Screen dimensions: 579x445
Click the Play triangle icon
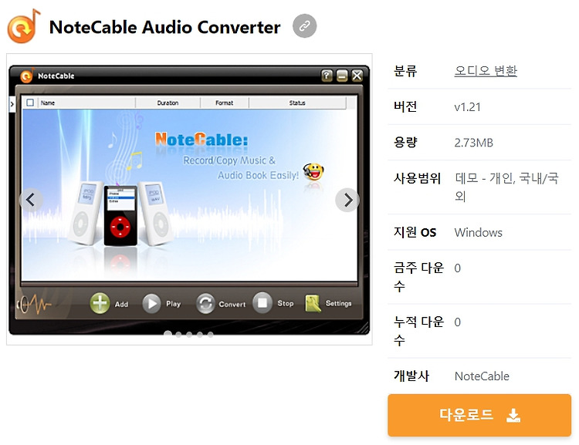click(x=151, y=303)
